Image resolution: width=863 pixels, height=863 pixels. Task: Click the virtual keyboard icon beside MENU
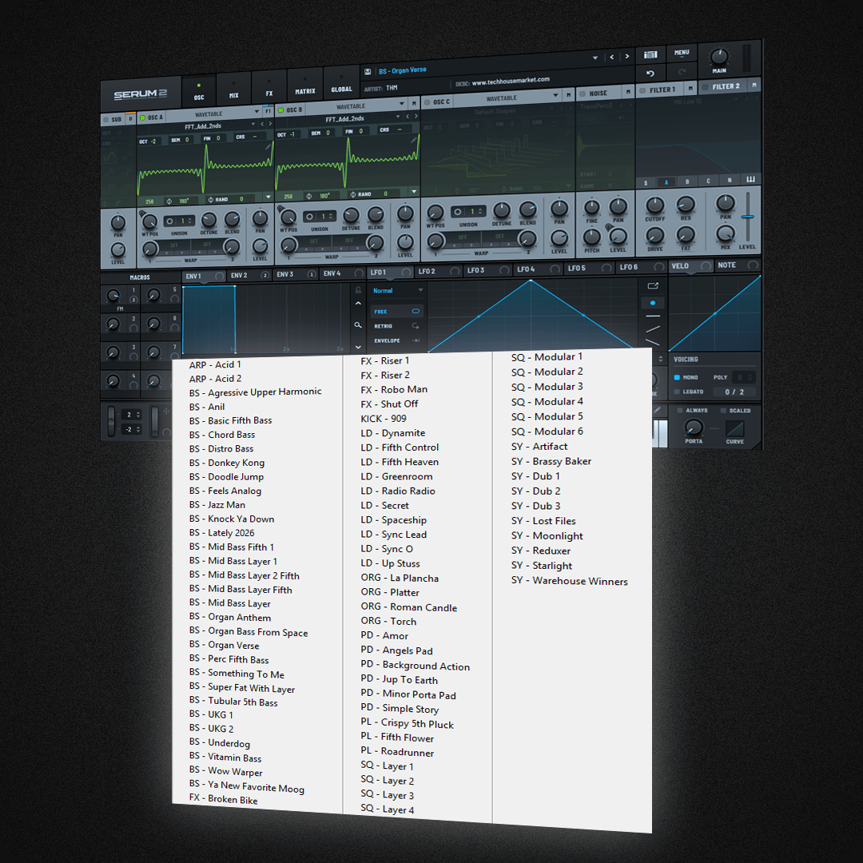(x=652, y=55)
